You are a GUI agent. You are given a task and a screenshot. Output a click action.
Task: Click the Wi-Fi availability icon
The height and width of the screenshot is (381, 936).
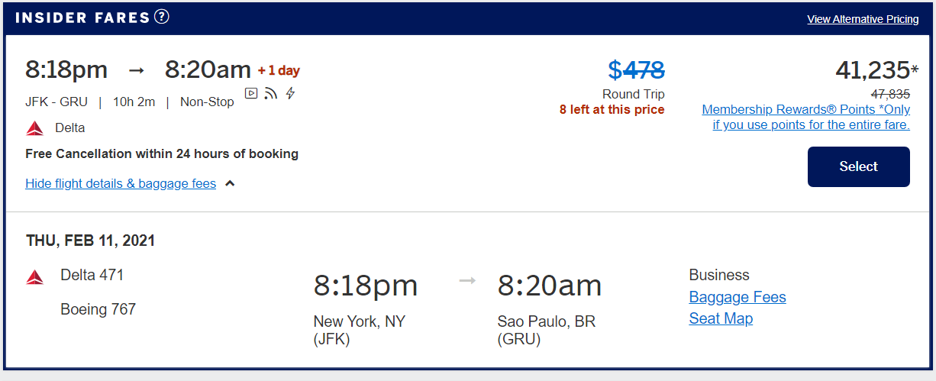pyautogui.click(x=271, y=93)
